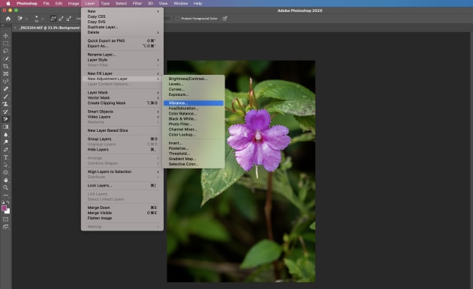Select the Brush tool
The image size is (473, 289).
(6, 97)
